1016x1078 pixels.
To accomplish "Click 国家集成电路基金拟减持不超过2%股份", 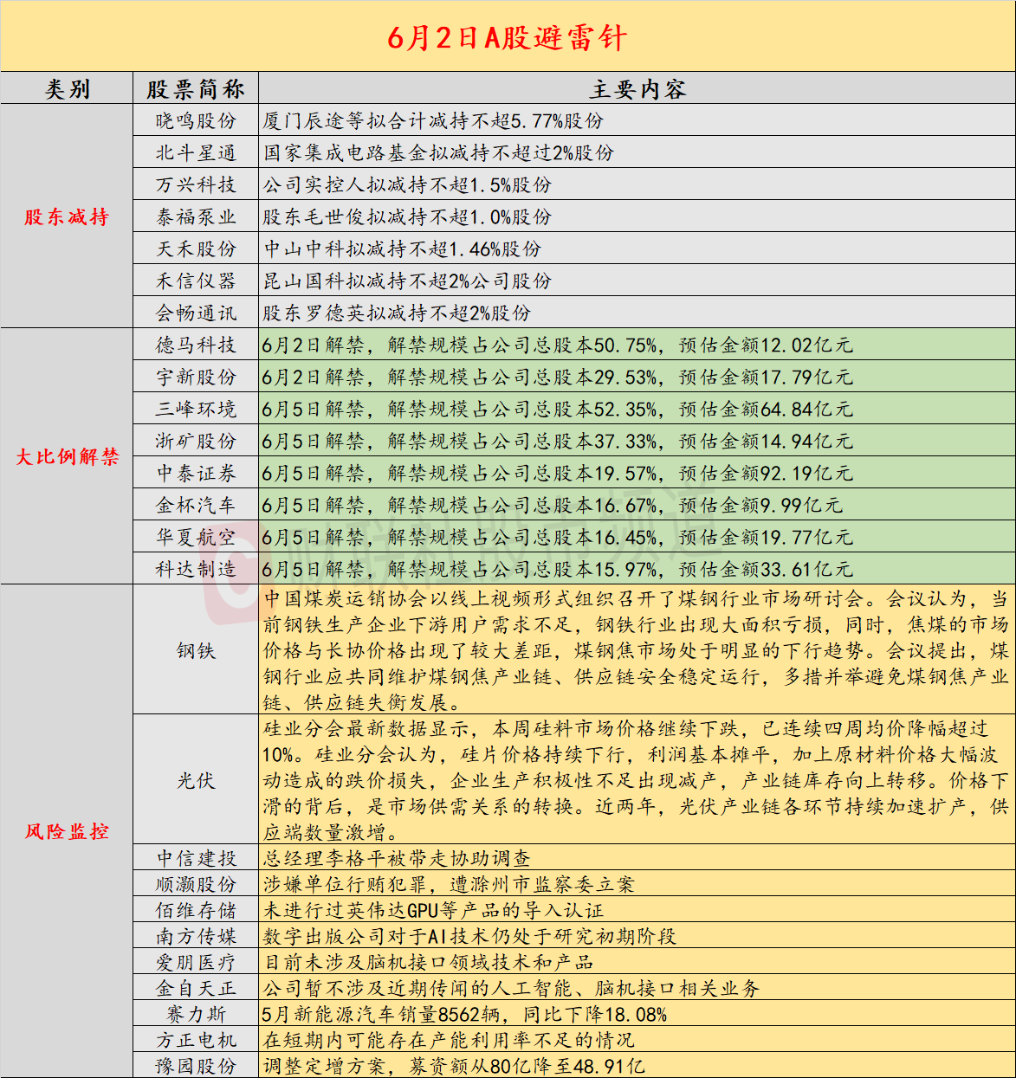I will pos(438,152).
